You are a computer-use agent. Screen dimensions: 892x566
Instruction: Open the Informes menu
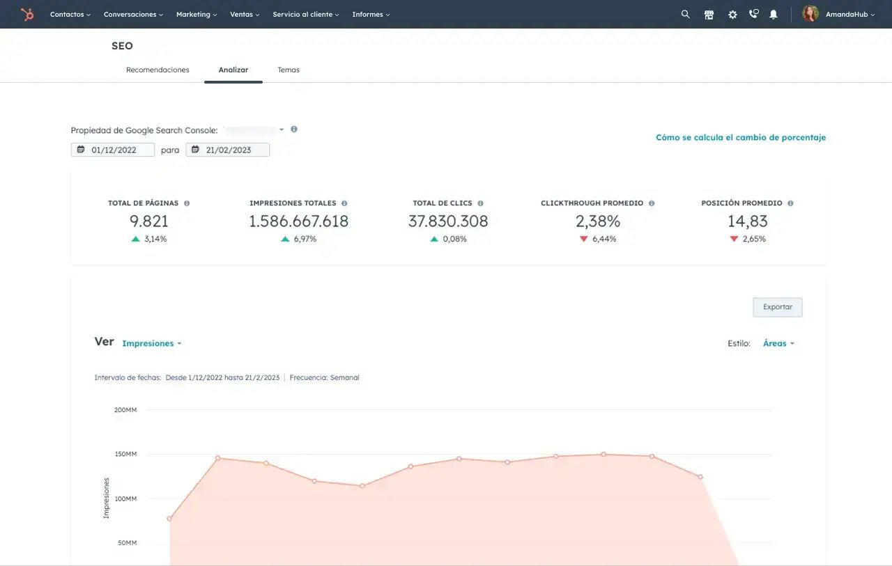point(370,14)
